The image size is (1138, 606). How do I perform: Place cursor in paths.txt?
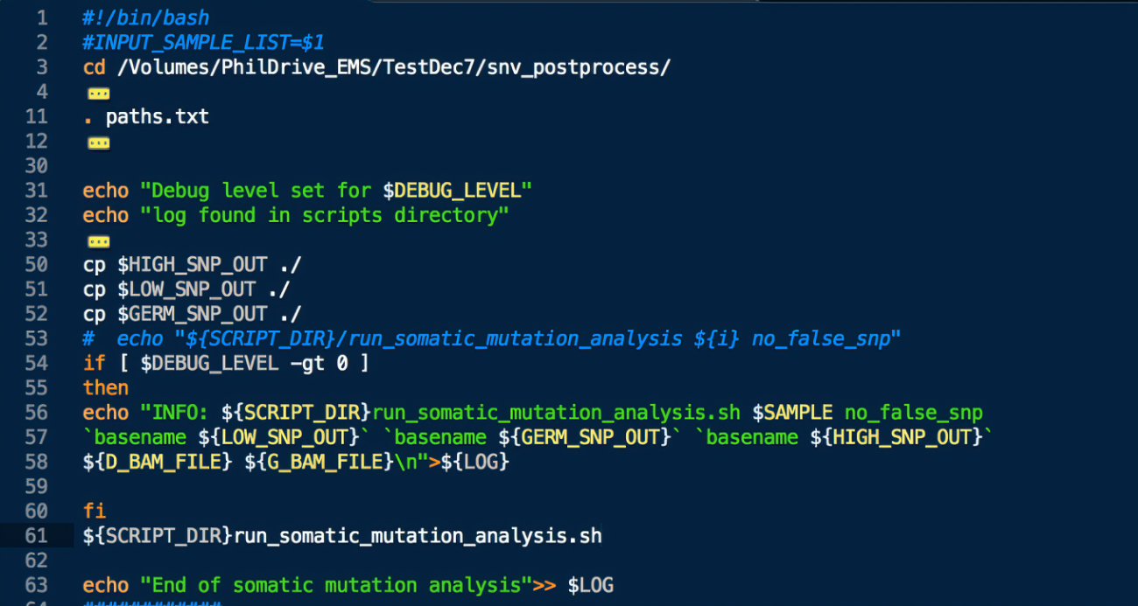[x=157, y=117]
